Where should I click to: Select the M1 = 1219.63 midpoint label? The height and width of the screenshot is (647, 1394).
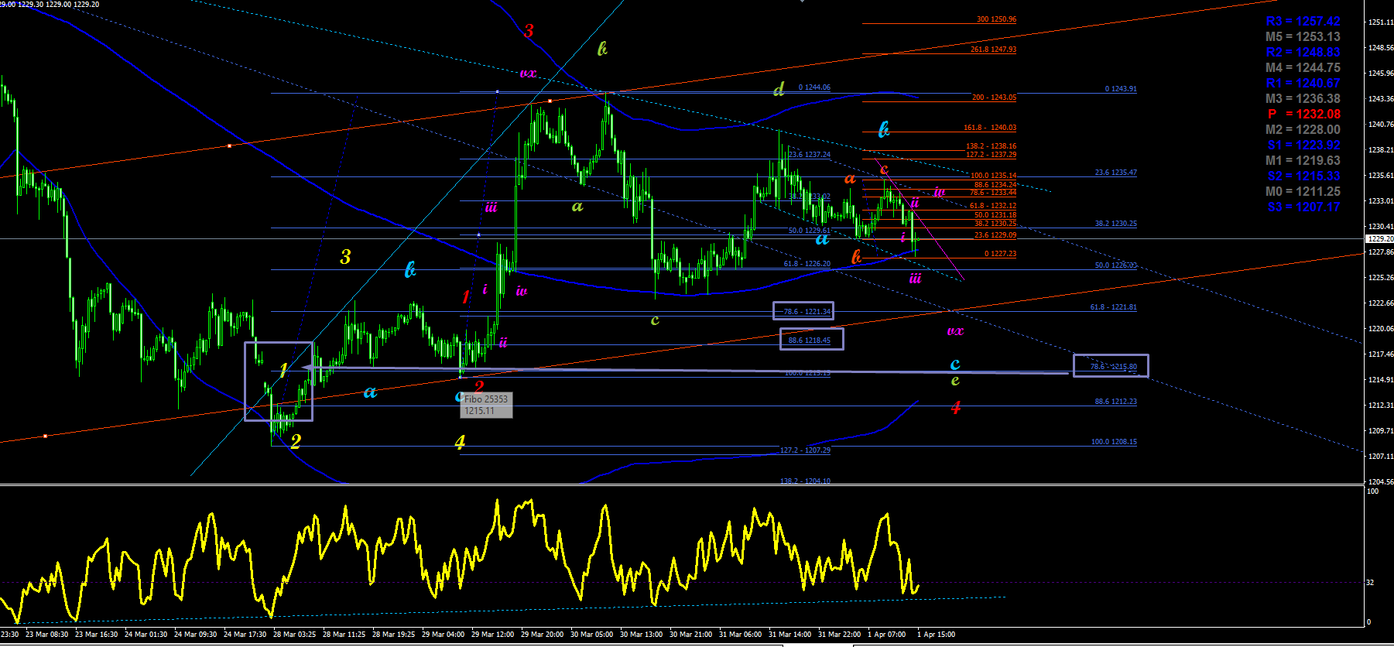tap(1303, 161)
